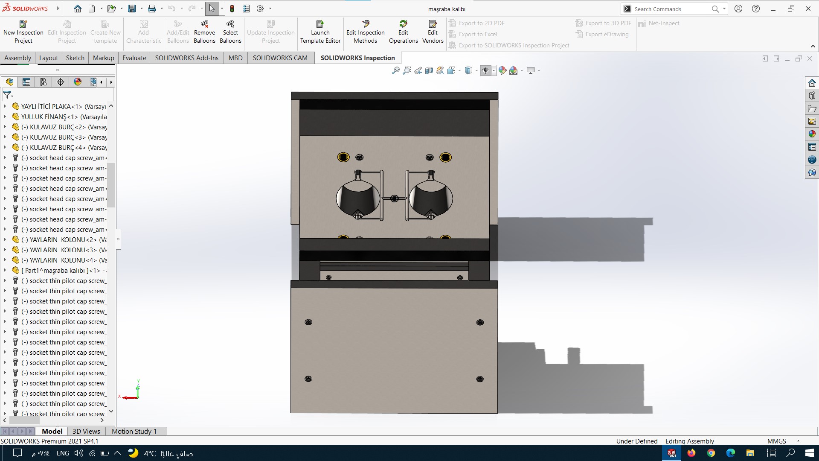Viewport: 819px width, 461px height.
Task: Click the Select Balloons tool
Action: (x=230, y=32)
